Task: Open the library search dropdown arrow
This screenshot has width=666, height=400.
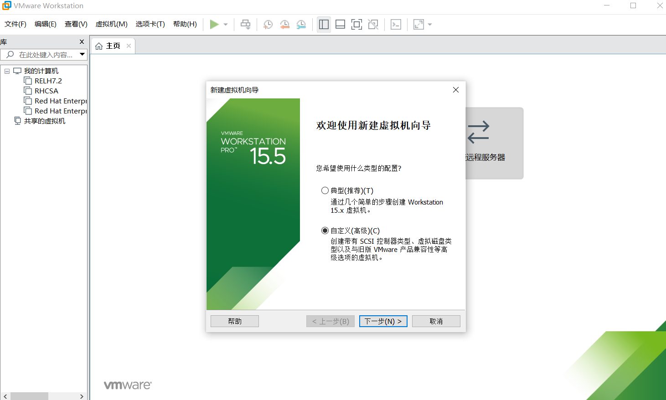Action: 83,54
